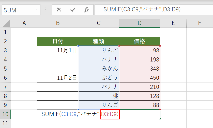The width and height of the screenshot is (213, 128).
Task: Click the 種類 header cell
Action: click(x=99, y=41)
